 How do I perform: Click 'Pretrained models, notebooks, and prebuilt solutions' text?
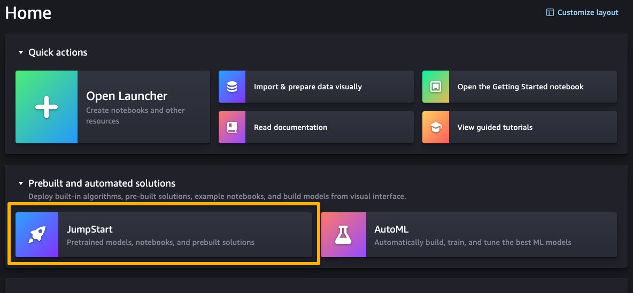pos(161,243)
